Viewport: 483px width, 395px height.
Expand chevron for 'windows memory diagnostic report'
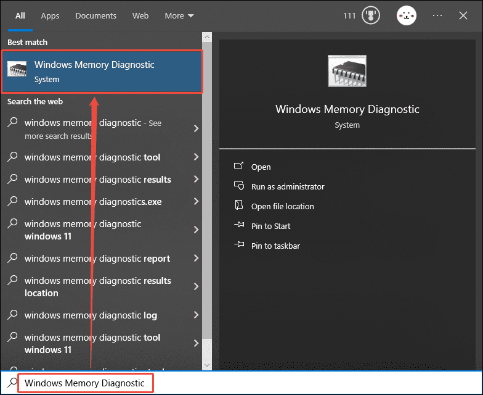[x=196, y=258]
